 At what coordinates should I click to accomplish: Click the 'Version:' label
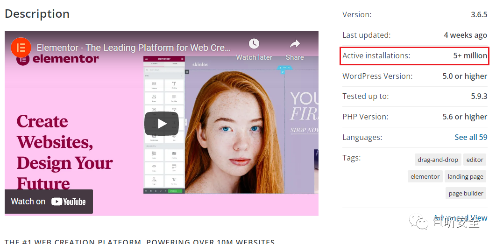click(x=357, y=14)
